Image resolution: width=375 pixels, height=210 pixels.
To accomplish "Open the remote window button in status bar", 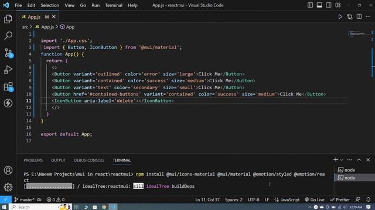I will 6,199.
